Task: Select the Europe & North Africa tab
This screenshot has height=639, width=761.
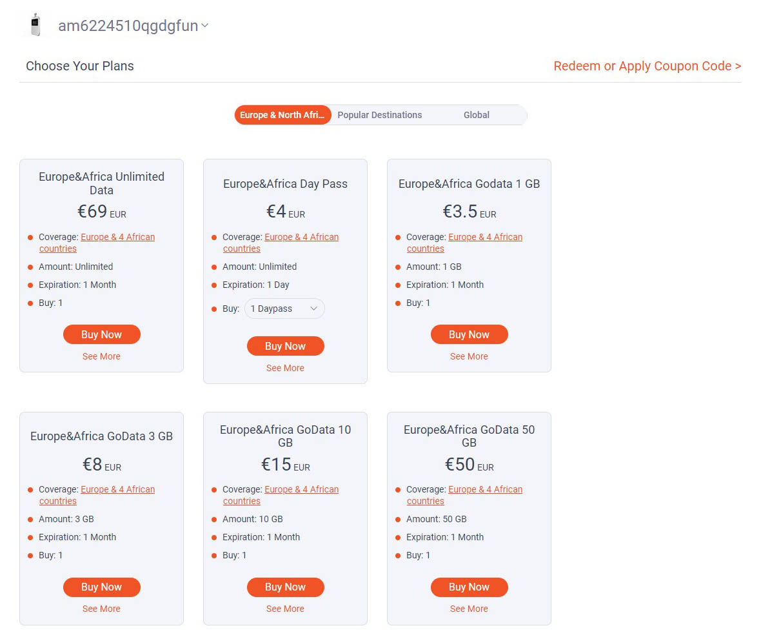Action: [282, 115]
